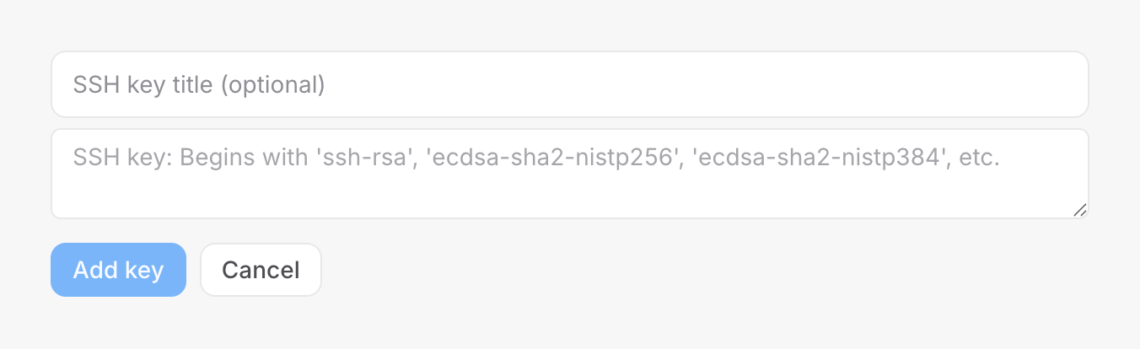Hit Add key to save the key
Screen dimensions: 1140x349
pos(118,270)
